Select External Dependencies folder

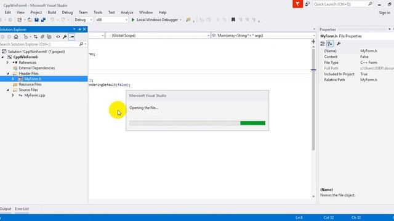pos(37,68)
